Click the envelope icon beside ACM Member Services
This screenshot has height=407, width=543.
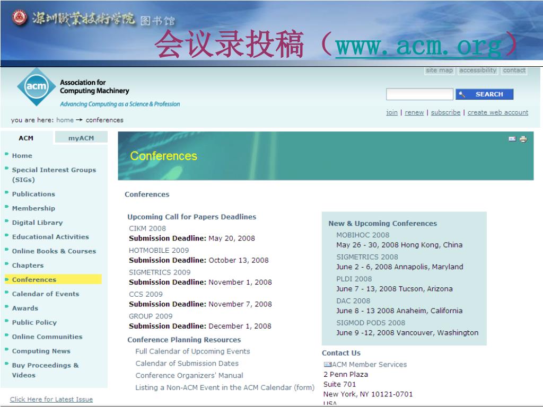pos(327,365)
